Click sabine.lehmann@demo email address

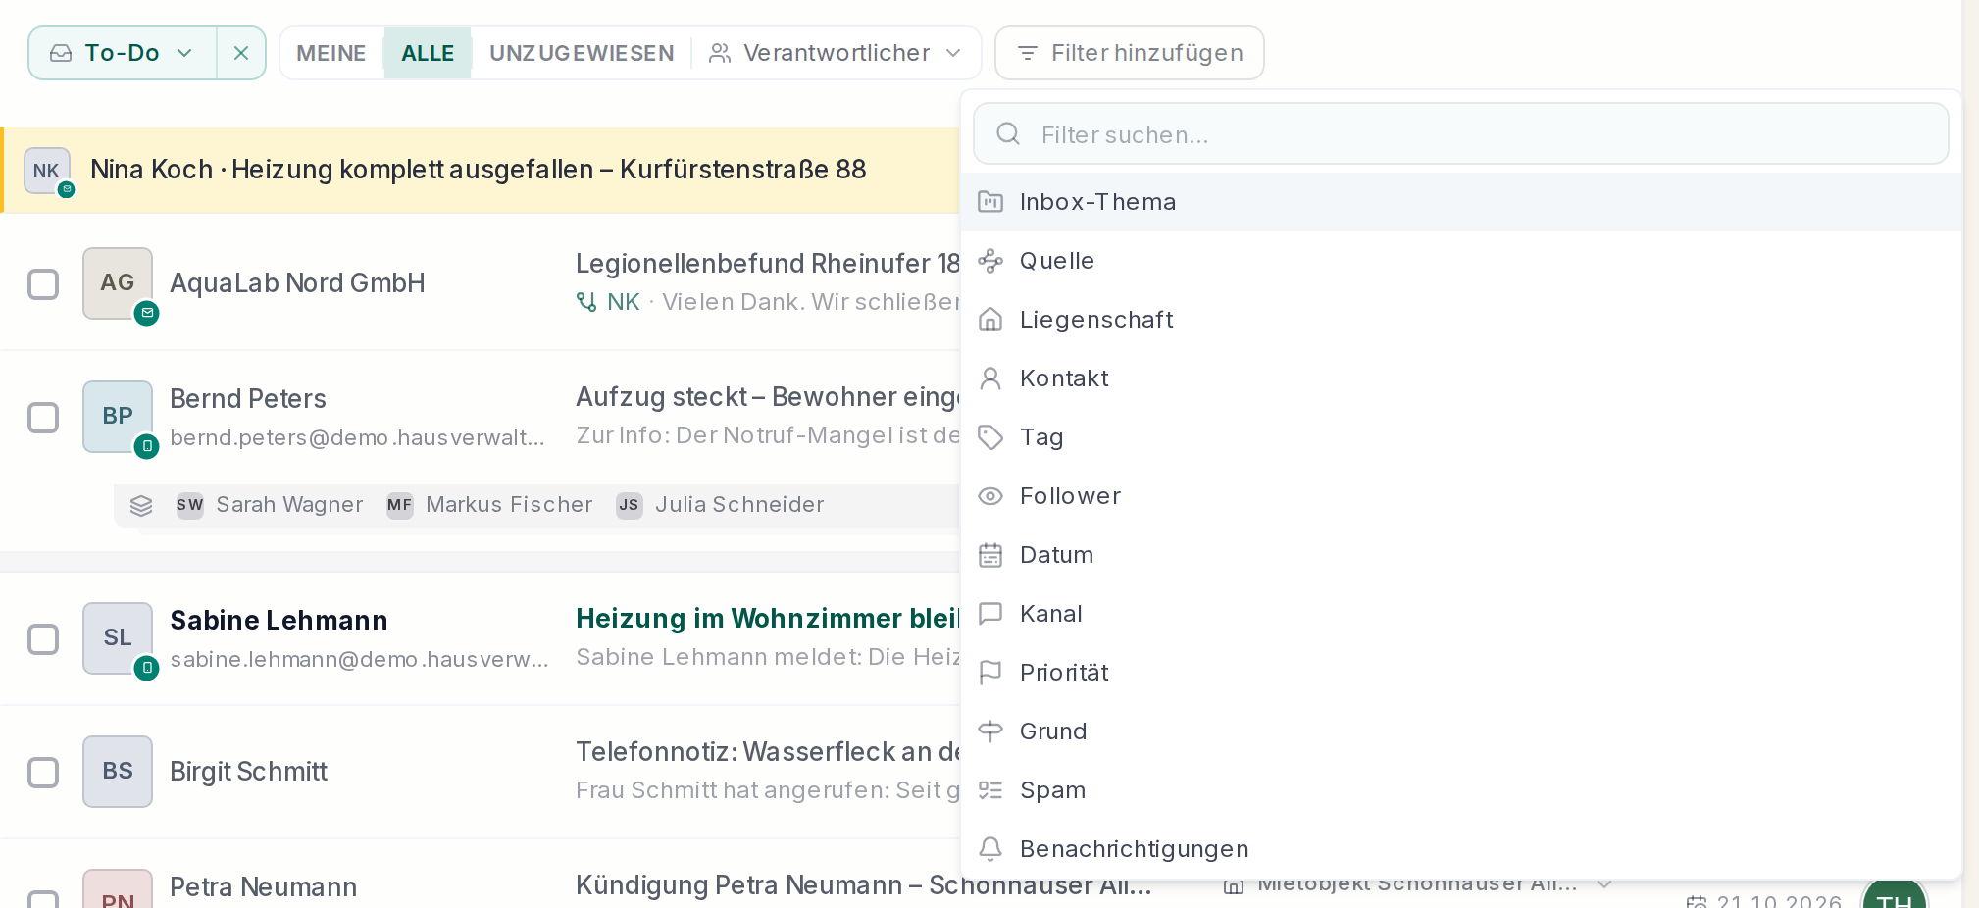(359, 659)
